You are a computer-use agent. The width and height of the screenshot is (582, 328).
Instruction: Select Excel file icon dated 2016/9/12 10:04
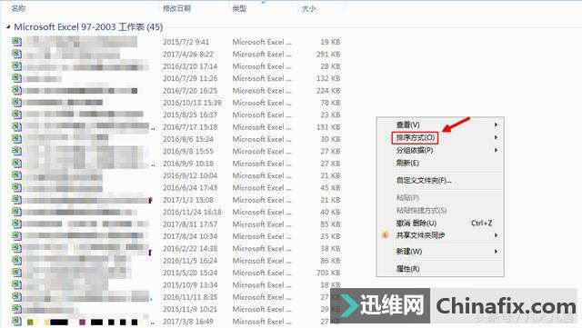tap(16, 175)
